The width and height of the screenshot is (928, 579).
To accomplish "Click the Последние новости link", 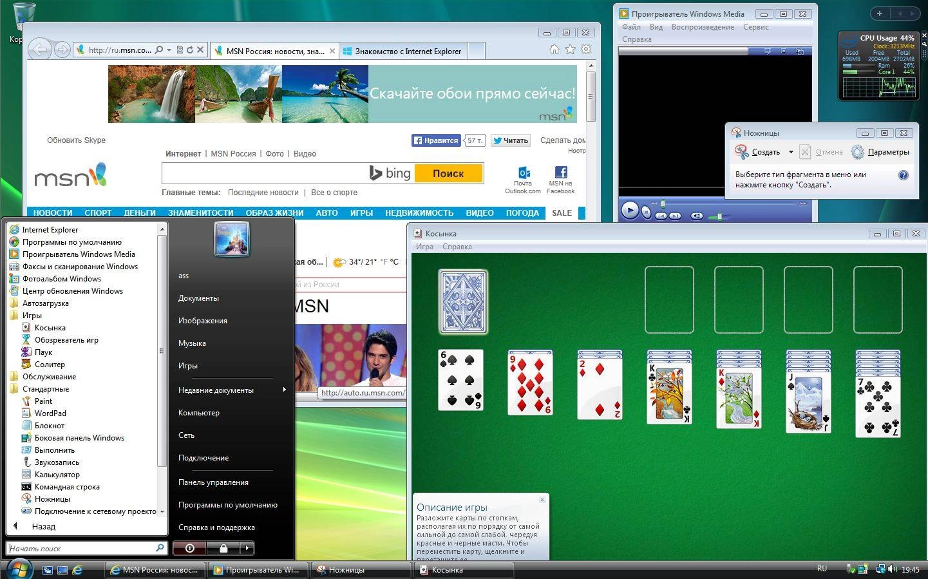I will pyautogui.click(x=263, y=193).
